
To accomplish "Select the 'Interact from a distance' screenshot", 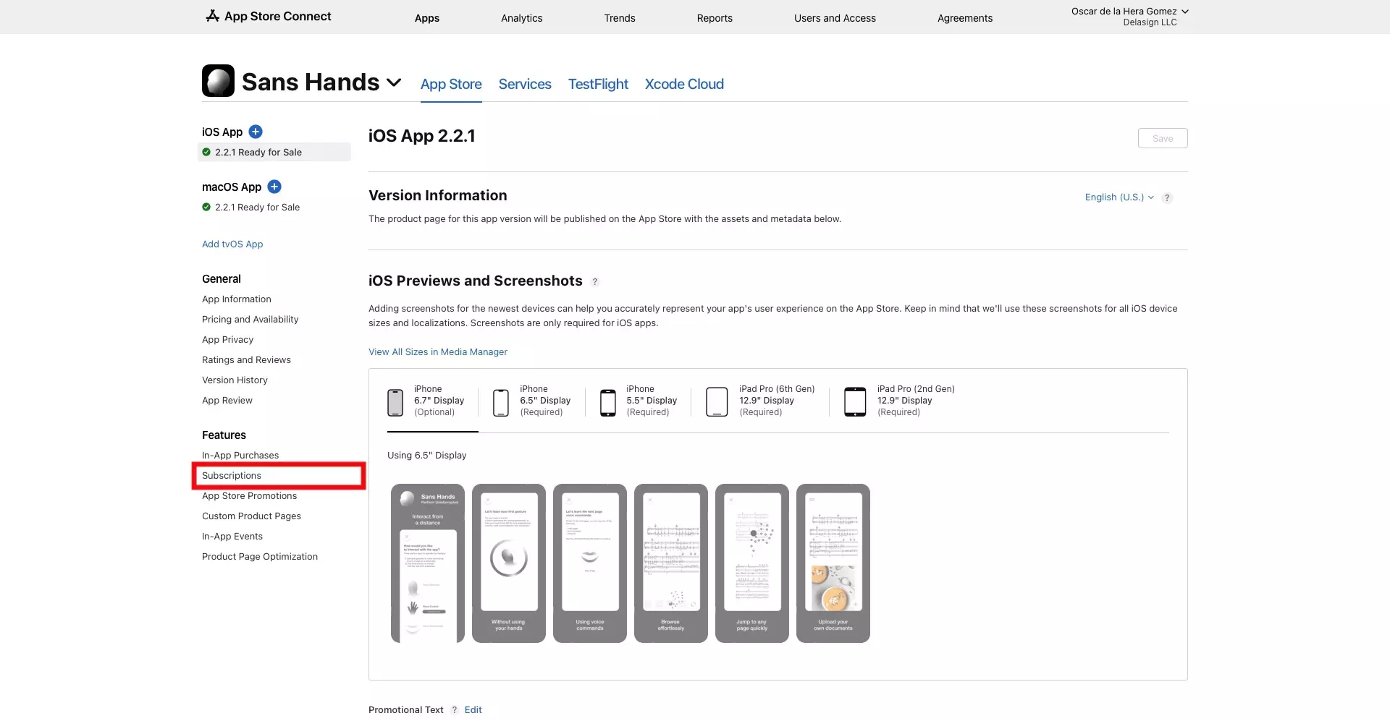I will click(428, 563).
